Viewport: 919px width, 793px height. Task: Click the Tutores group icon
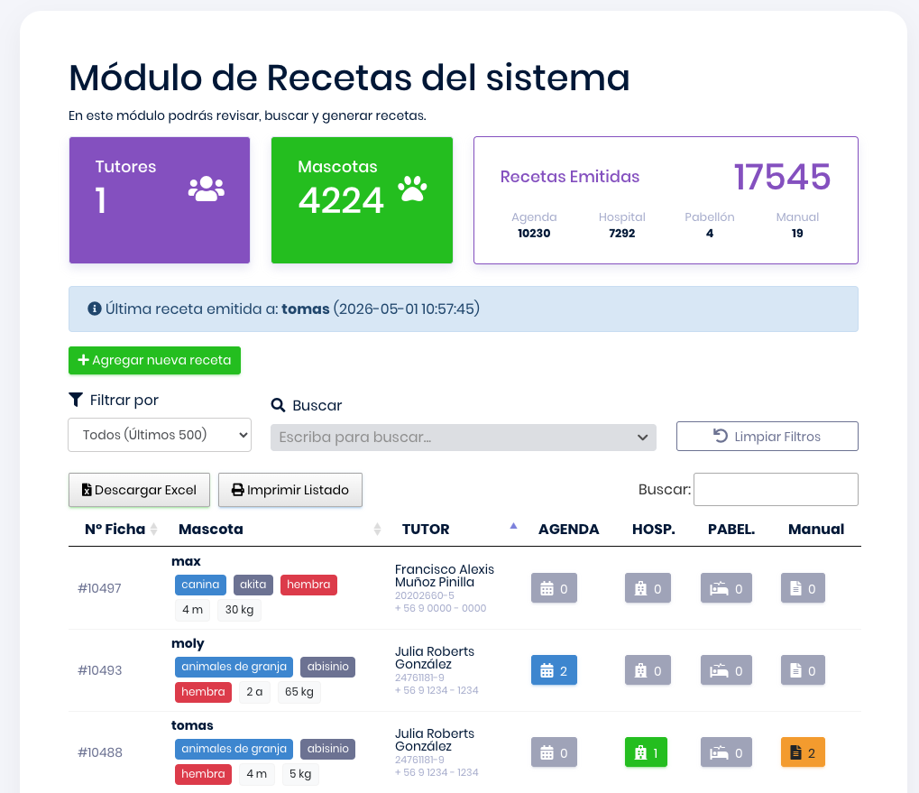point(207,189)
